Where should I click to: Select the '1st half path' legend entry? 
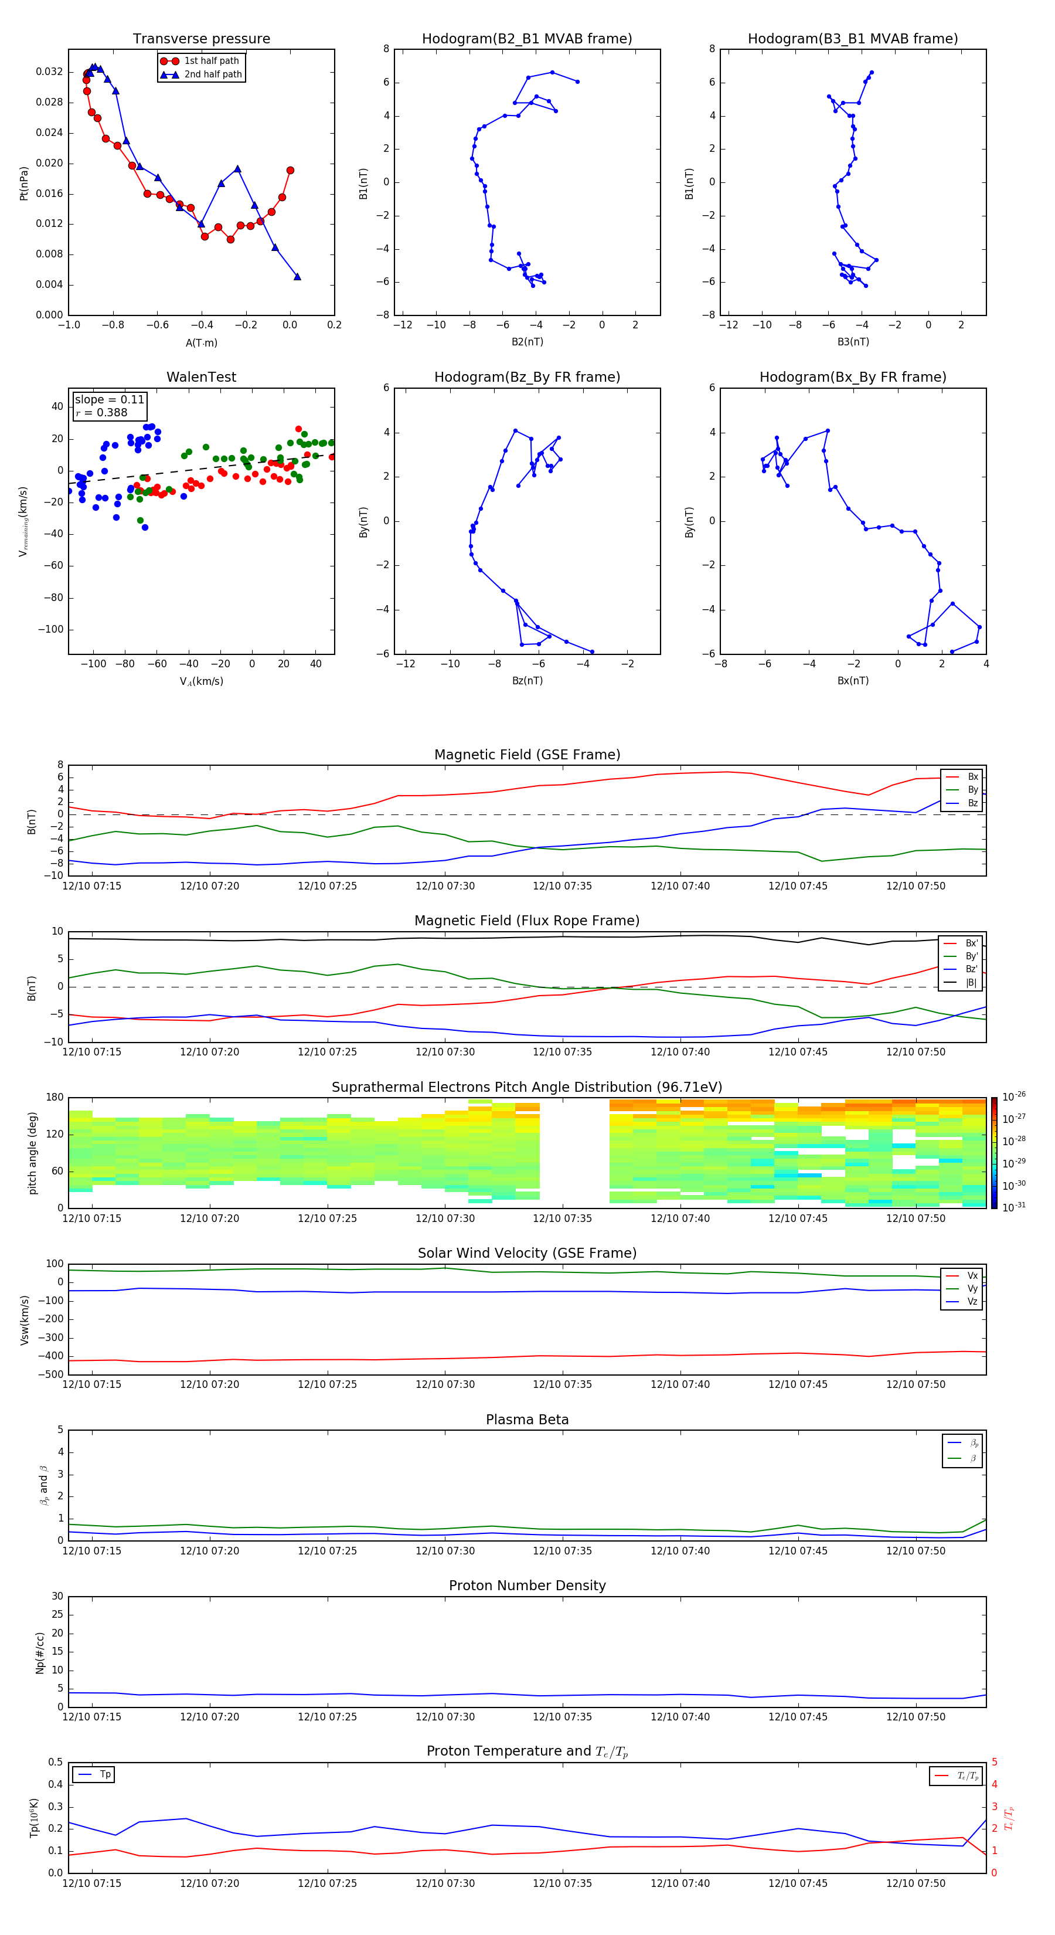click(200, 61)
